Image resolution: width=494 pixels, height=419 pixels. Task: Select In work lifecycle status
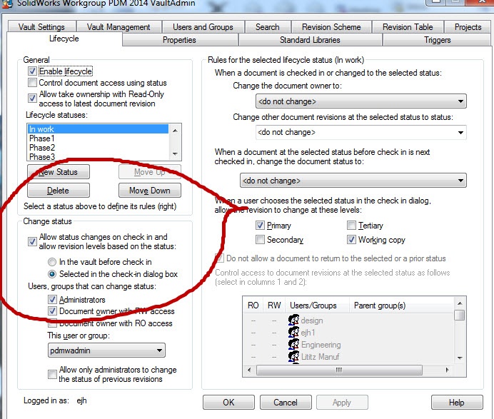tap(99, 129)
